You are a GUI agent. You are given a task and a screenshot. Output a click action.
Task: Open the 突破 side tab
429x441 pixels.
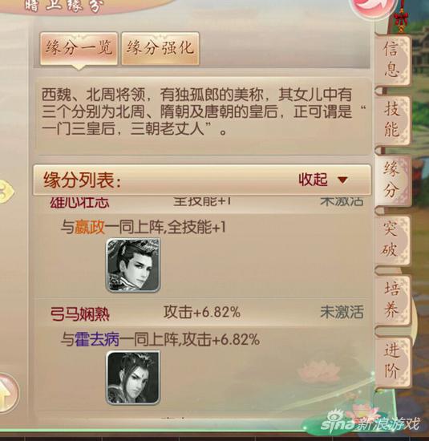click(392, 240)
